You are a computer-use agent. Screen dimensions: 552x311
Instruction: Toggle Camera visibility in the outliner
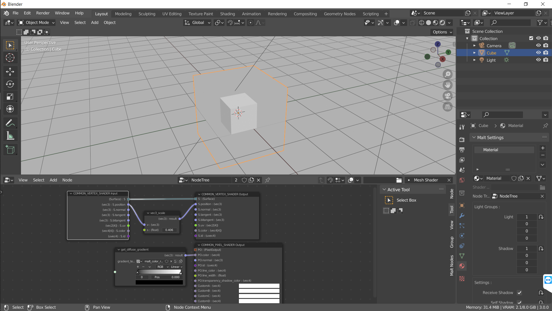tap(538, 45)
